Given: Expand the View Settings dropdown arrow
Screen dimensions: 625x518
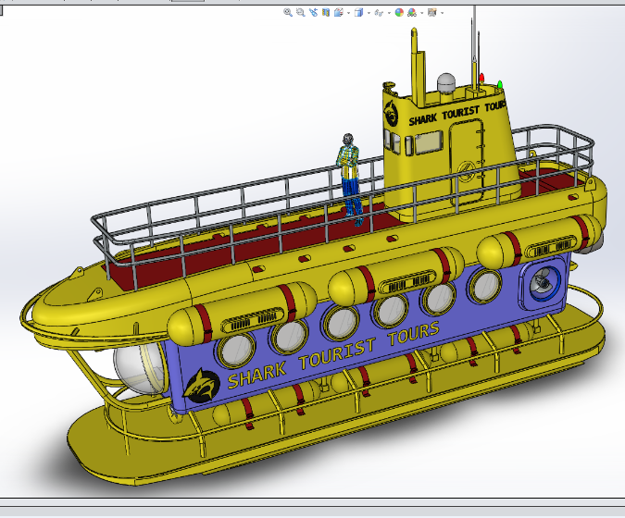Looking at the screenshot, I should pos(443,13).
